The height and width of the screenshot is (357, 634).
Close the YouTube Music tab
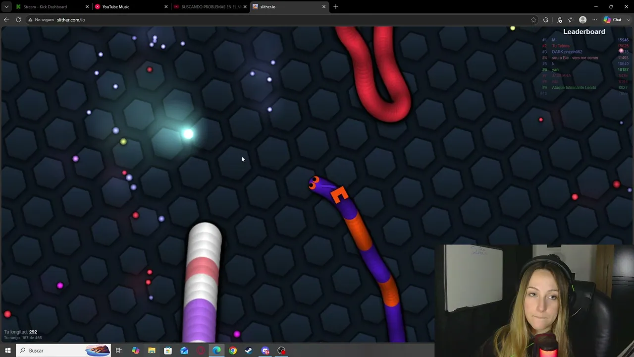pos(166,7)
